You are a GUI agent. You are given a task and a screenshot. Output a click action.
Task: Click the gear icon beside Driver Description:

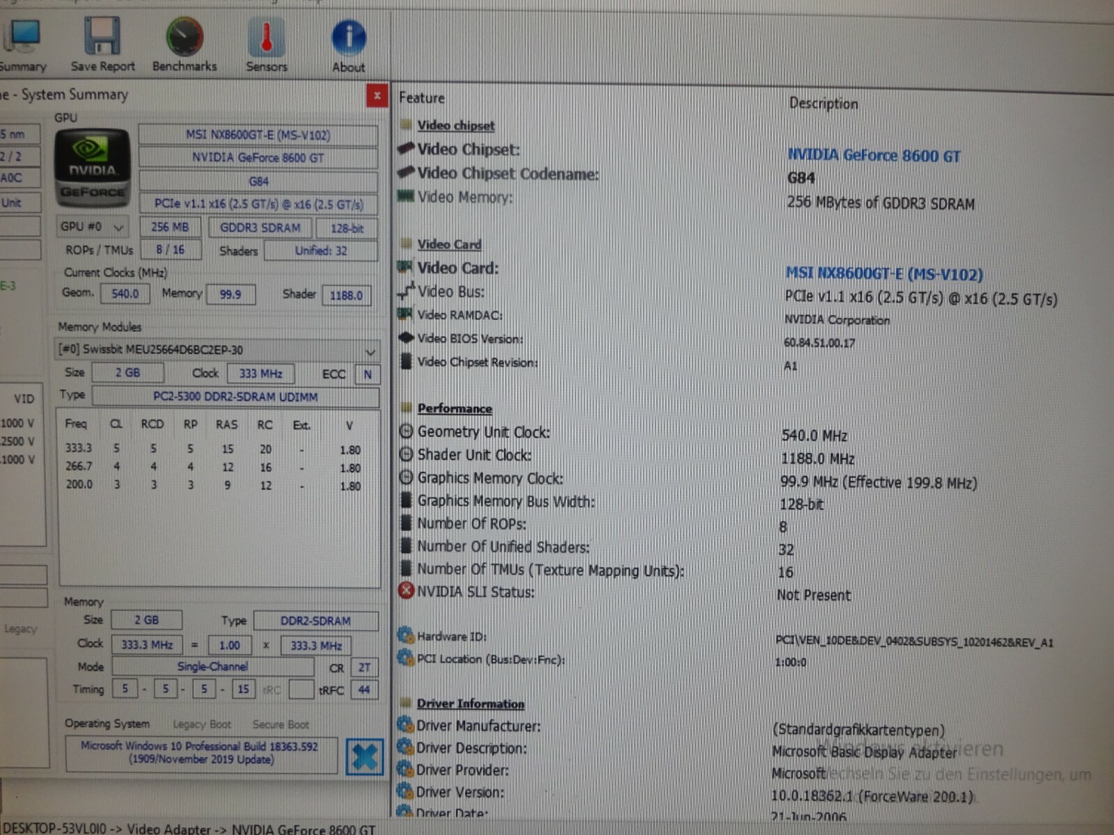(405, 747)
